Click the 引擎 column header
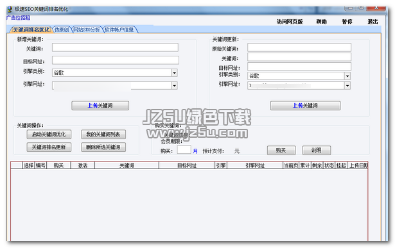Viewport: 395px width, 248px height. [221, 165]
